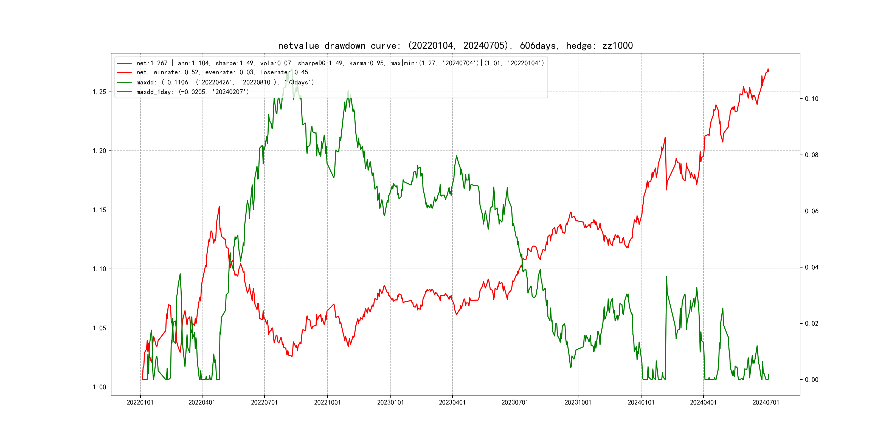Click the x-axis label 20220701
The image size is (889, 444).
264,402
